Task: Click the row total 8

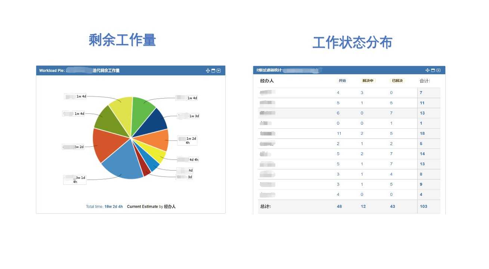Action: (x=421, y=174)
